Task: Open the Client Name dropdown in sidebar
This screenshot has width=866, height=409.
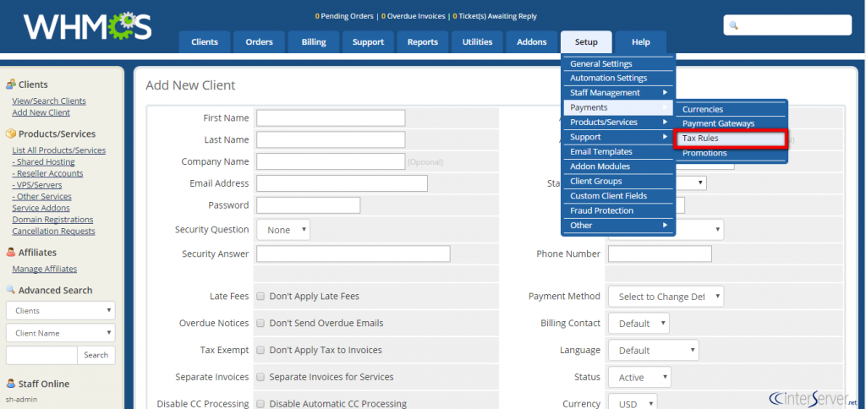Action: (x=61, y=333)
